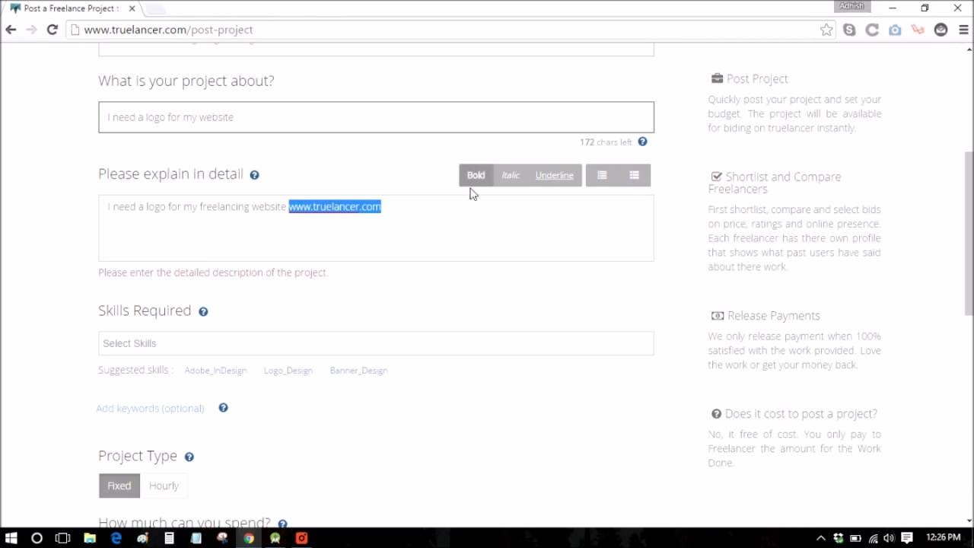Click the highlighted www.truelancer.com text

click(335, 206)
